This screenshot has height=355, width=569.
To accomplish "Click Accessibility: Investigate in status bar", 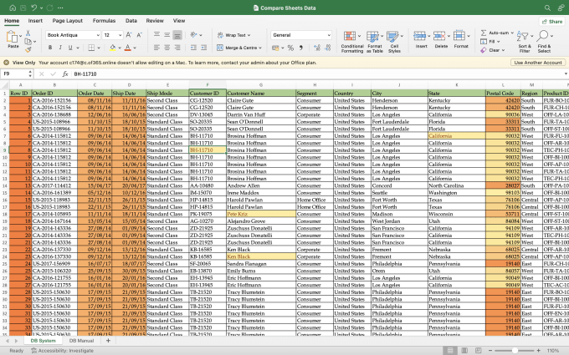I will [63, 351].
